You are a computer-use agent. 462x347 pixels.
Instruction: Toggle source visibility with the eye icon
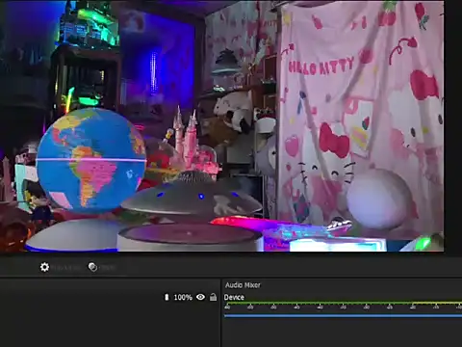(201, 297)
